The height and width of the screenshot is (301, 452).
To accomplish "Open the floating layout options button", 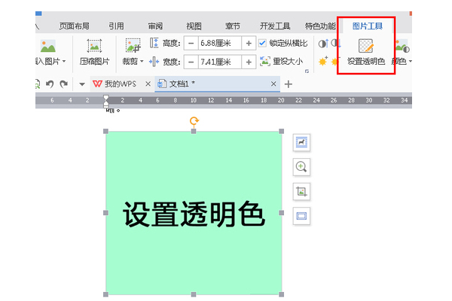I will [301, 142].
